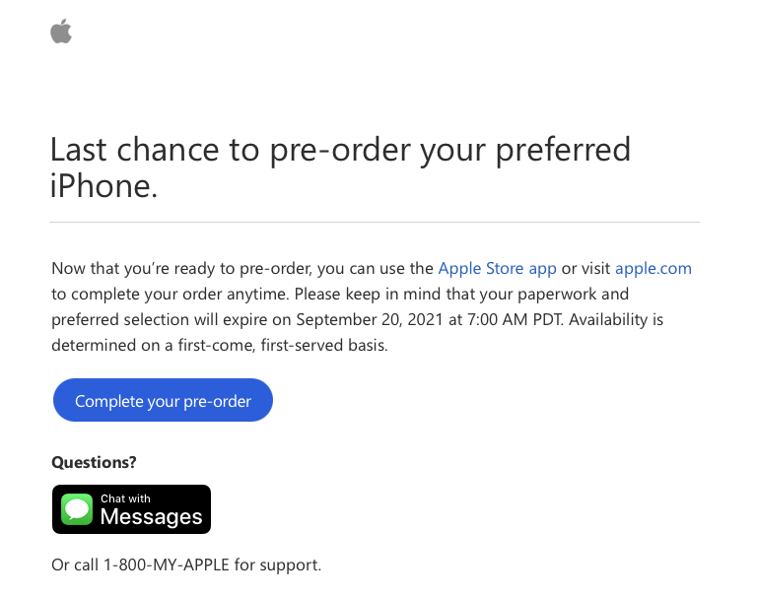The height and width of the screenshot is (597, 757).
Task: Click the 'Chat with' text in the badge
Action: coord(125,498)
